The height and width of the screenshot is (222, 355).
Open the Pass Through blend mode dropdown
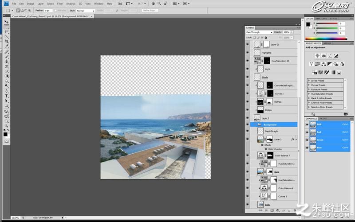click(259, 32)
